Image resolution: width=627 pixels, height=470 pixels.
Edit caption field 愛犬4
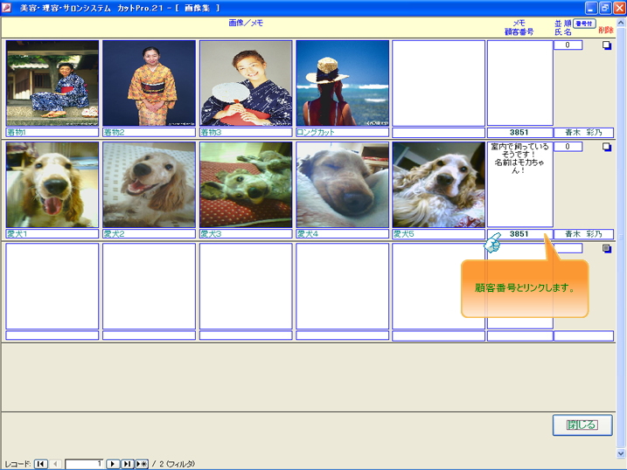(343, 233)
